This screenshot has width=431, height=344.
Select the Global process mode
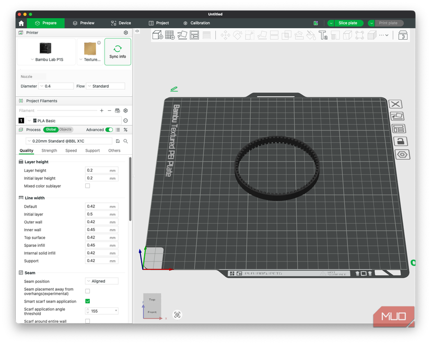(x=51, y=130)
